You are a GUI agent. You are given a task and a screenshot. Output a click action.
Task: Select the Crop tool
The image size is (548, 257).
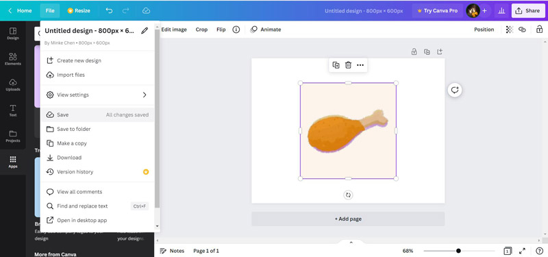coord(201,29)
